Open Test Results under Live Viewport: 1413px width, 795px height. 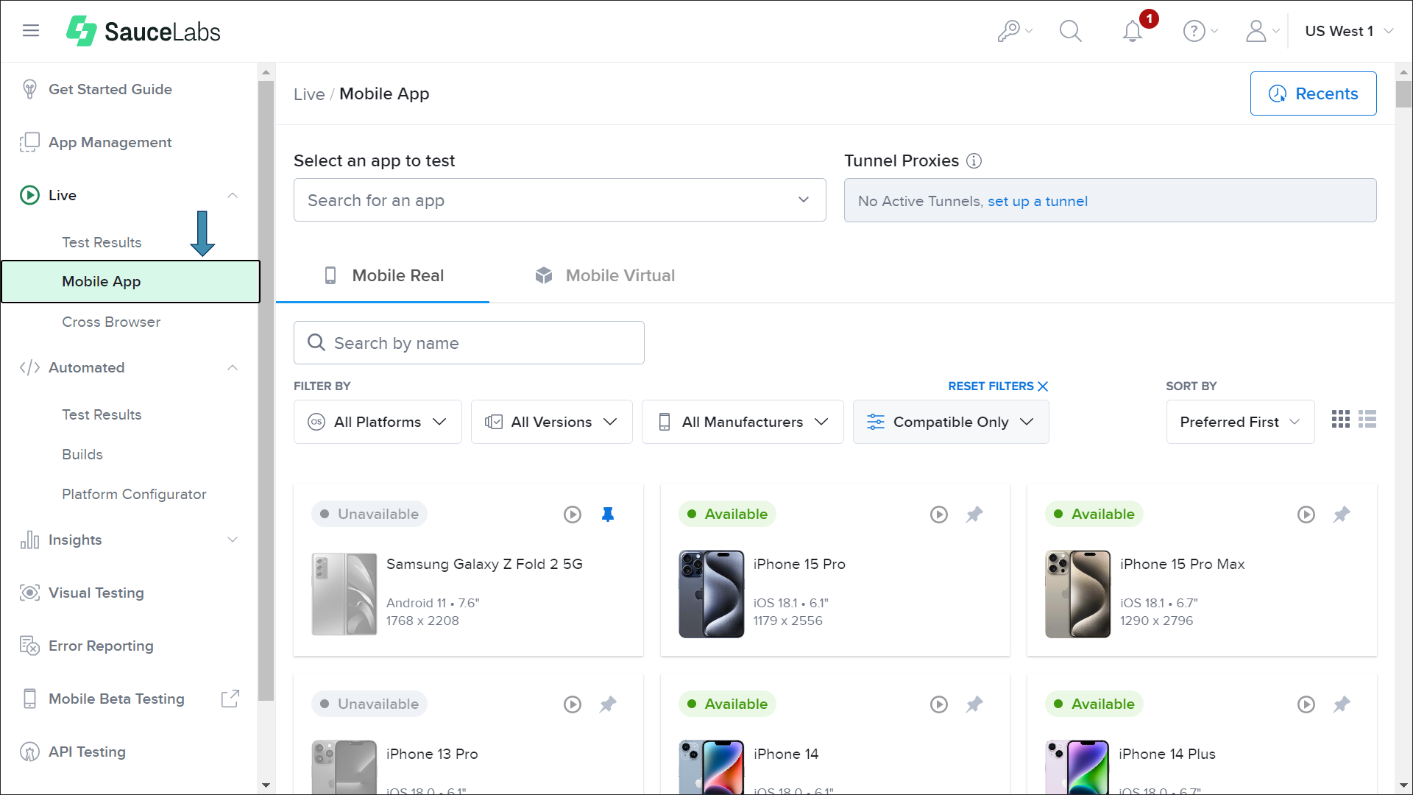[102, 242]
